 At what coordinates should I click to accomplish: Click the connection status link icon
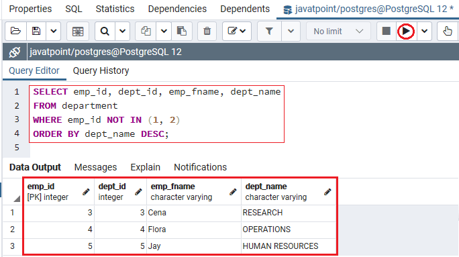coord(15,52)
